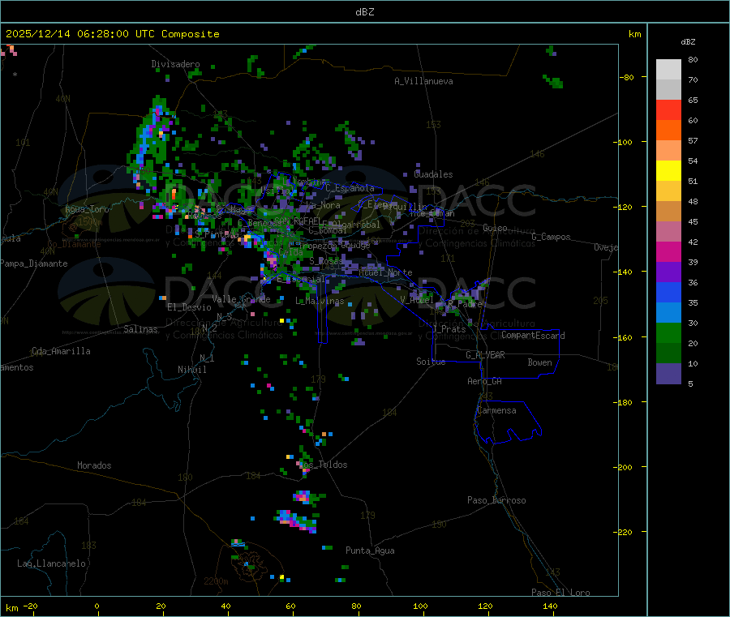Viewport: 730px width, 617px height.
Task: Click the timestamp 2025/12/14 06:28:00 UTC Composite
Action: pos(112,34)
